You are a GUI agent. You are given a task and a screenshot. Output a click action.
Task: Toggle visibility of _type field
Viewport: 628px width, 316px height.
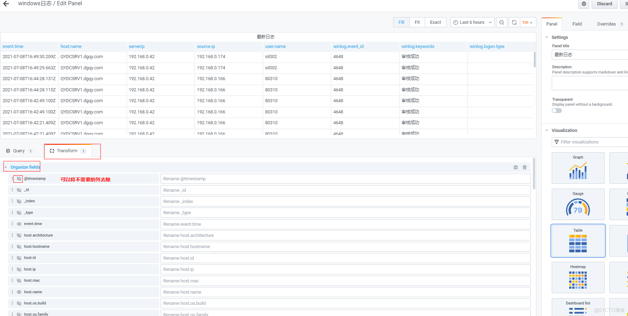click(19, 212)
